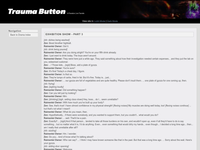Click 'Hypothetically... if there were somebody' line

(101, 115)
